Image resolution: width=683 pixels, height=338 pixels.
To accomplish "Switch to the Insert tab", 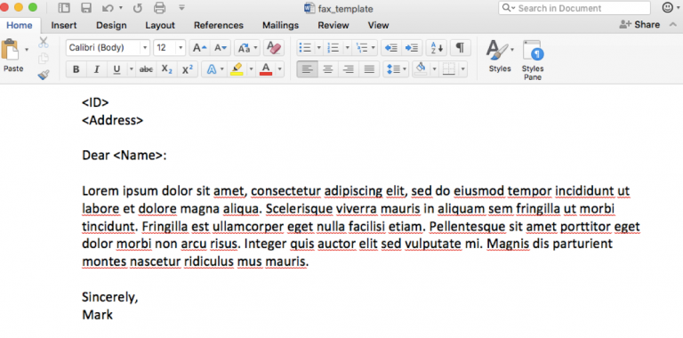I will click(64, 25).
